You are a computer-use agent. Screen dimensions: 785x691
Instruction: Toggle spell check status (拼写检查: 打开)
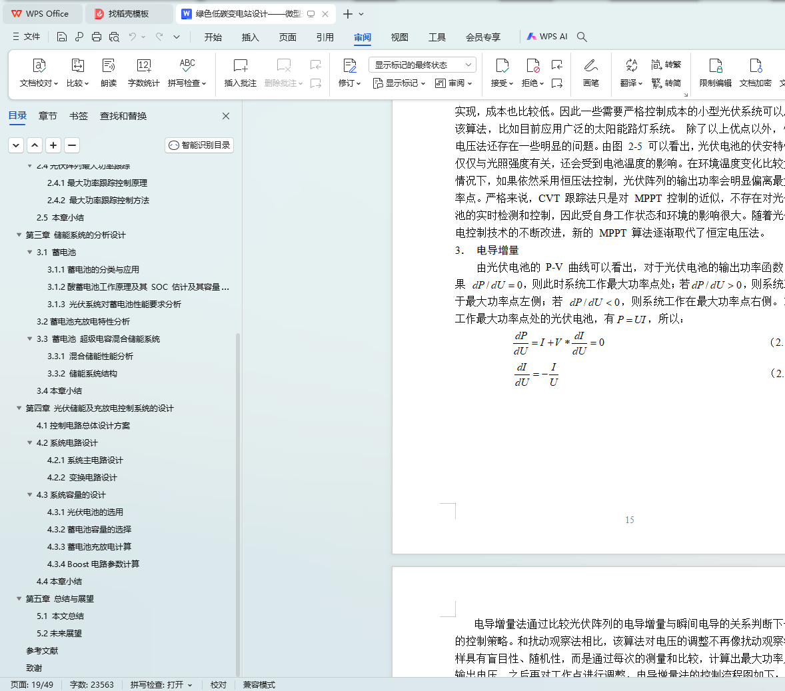pyautogui.click(x=161, y=684)
